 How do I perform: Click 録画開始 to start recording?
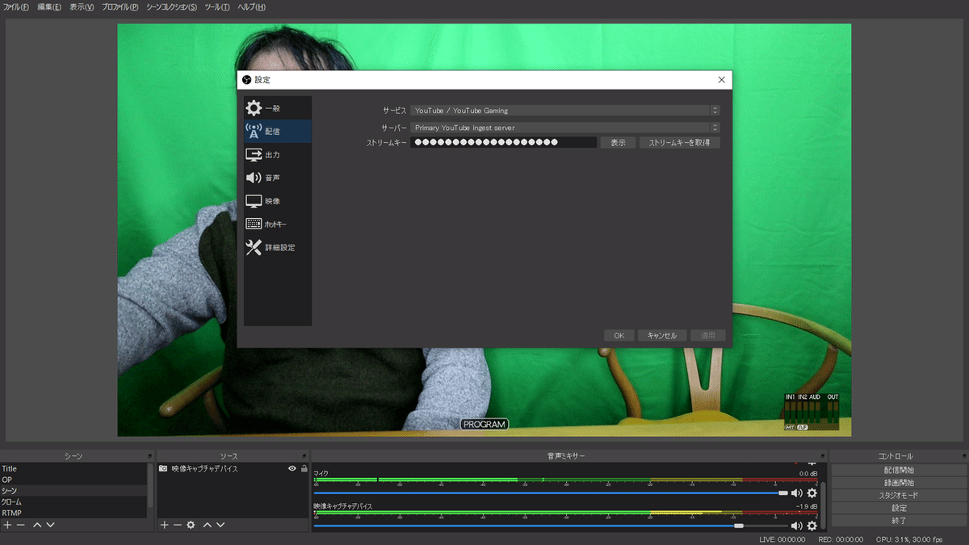point(899,483)
